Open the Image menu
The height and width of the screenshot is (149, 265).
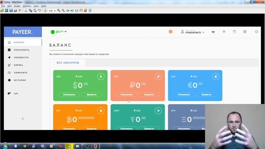click(17, 6)
